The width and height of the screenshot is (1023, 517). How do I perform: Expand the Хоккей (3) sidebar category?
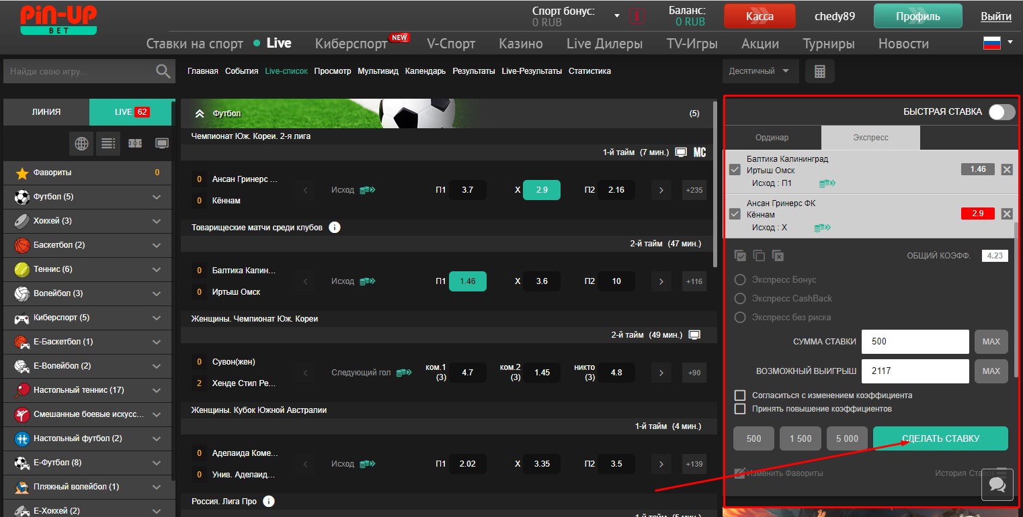(157, 221)
